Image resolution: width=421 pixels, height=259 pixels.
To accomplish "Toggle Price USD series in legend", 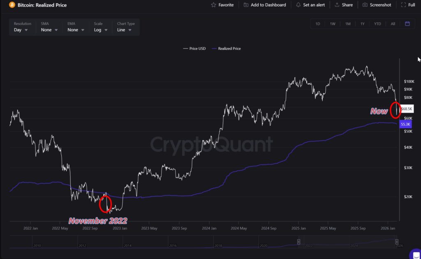I will point(194,49).
